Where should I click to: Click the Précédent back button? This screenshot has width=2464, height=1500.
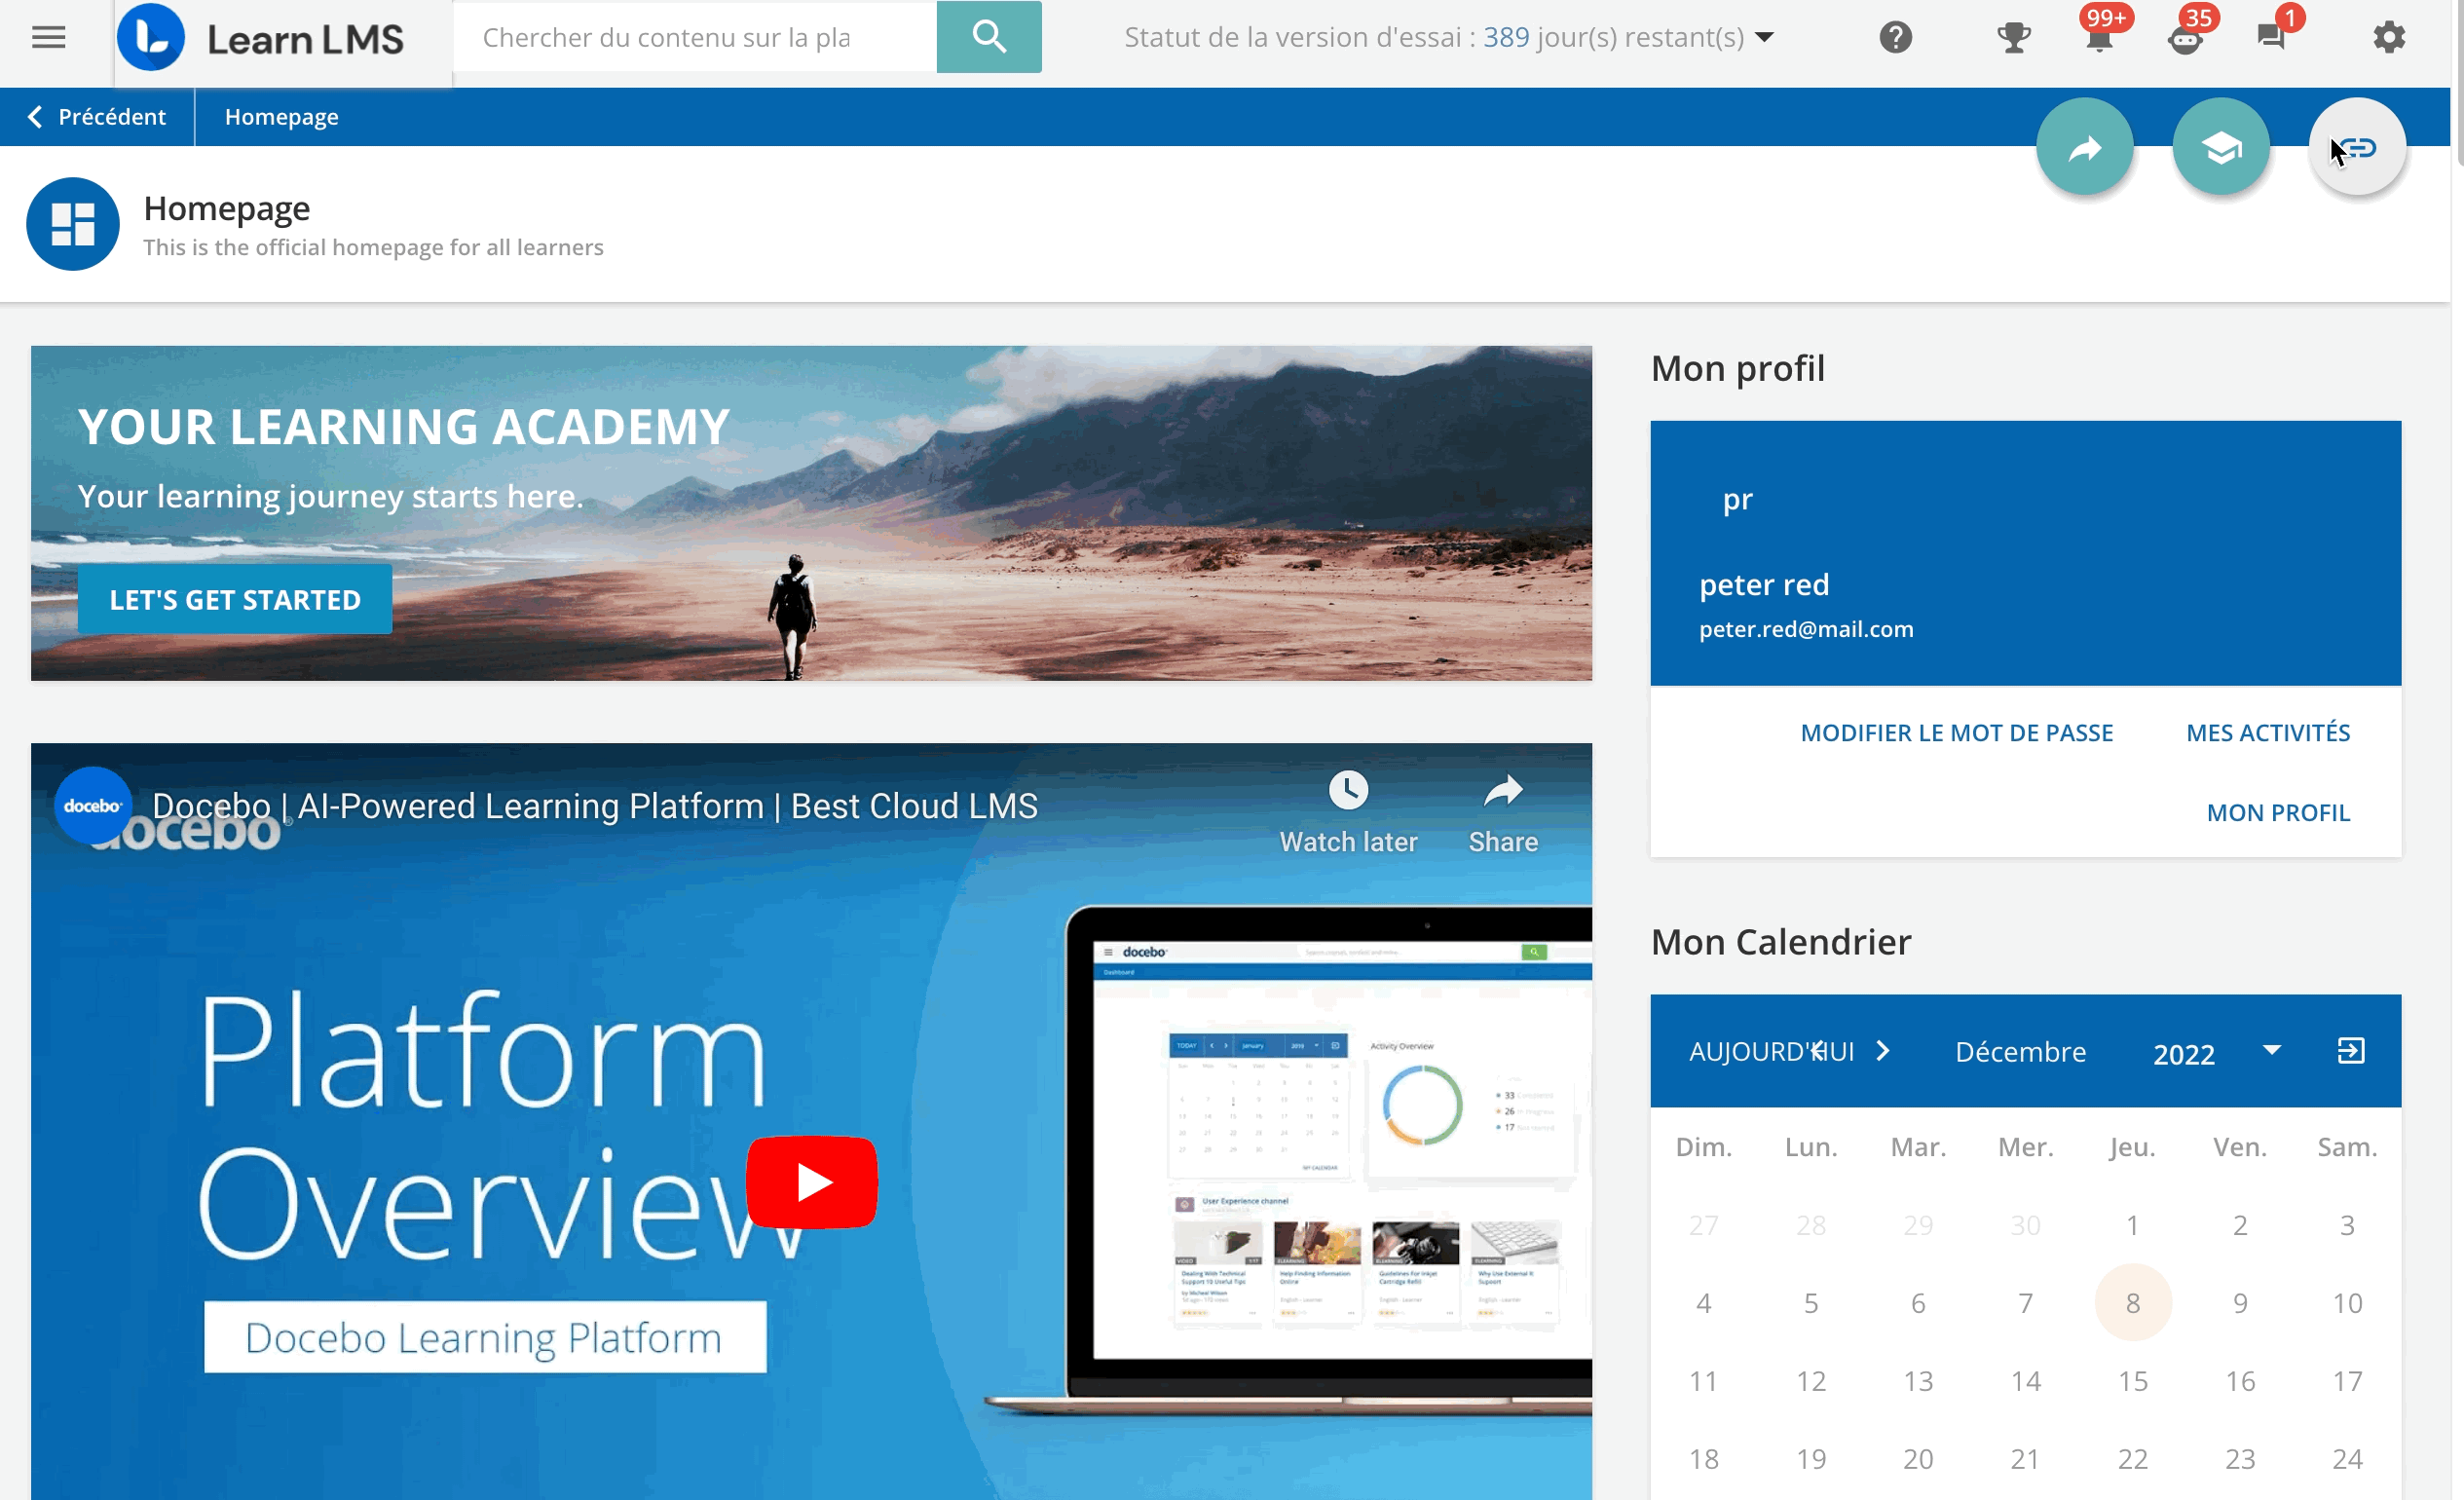(x=97, y=117)
